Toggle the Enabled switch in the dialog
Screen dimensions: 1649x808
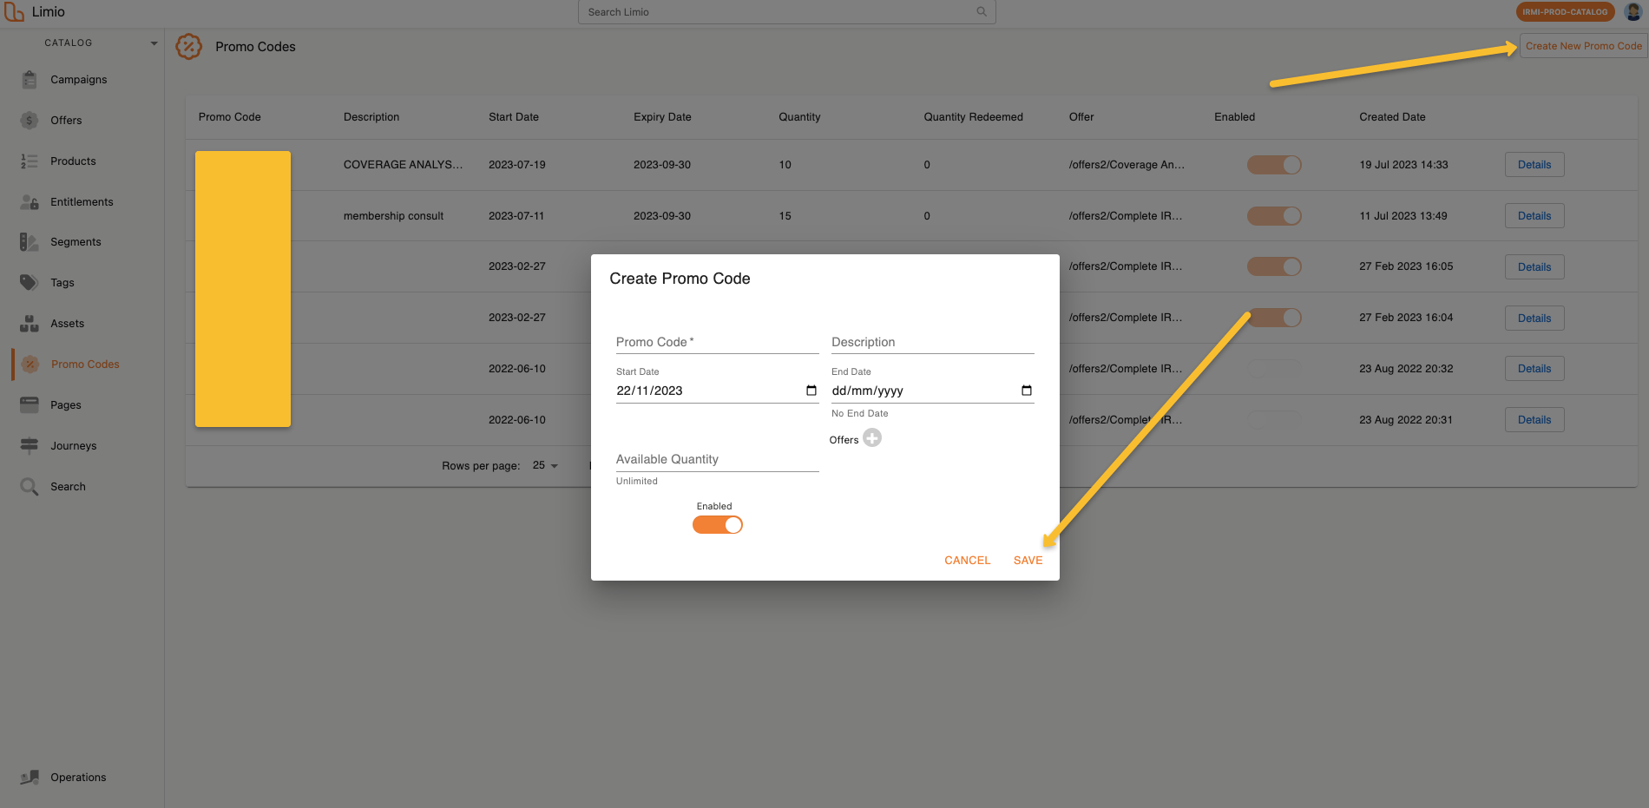[718, 525]
